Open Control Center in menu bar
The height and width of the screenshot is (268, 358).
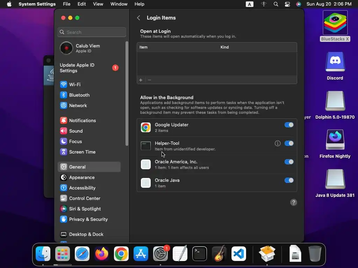pos(287,4)
